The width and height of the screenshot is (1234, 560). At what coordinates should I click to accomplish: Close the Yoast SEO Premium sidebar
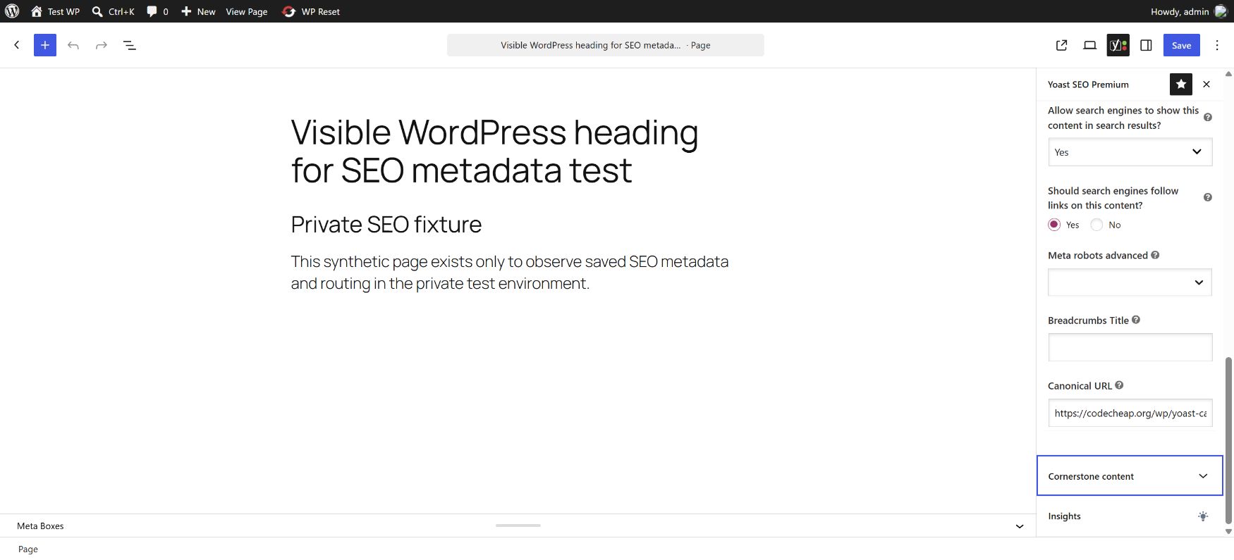point(1206,85)
